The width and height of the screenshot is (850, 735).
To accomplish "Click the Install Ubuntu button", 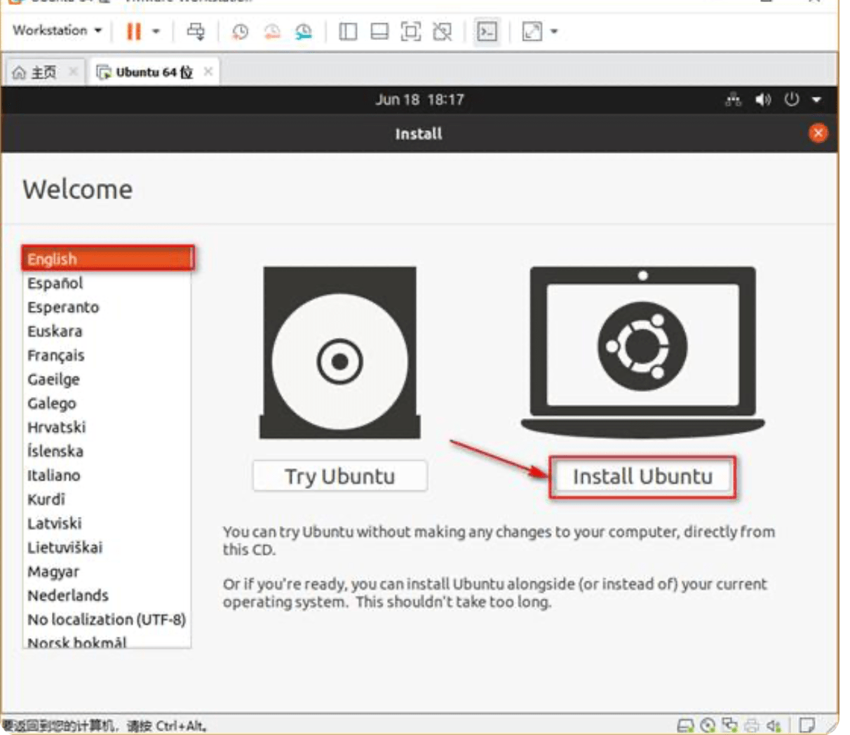I will coord(642,477).
